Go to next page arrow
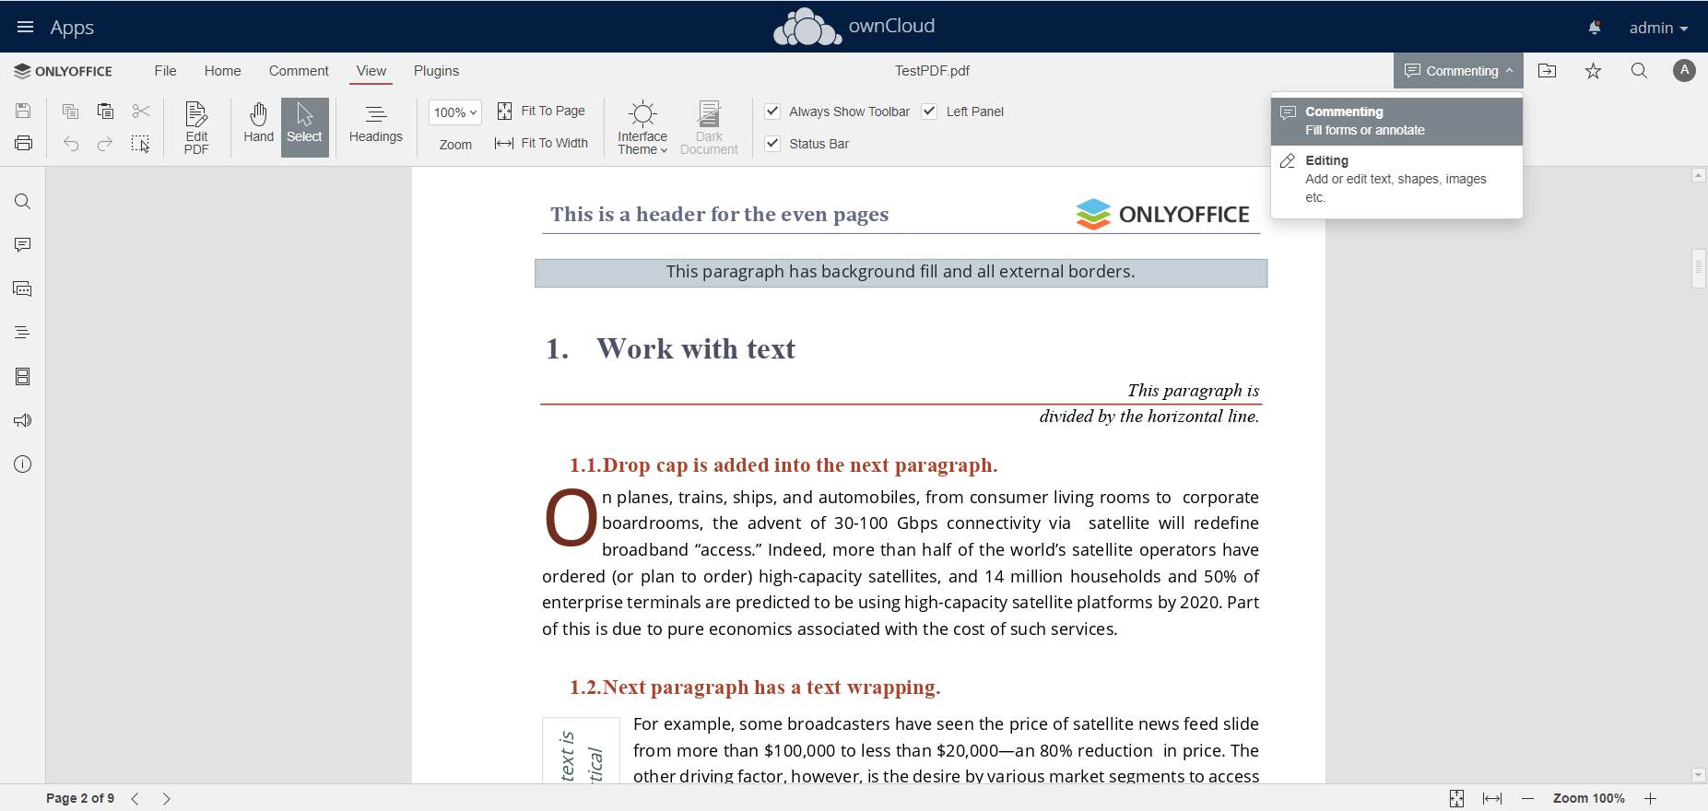This screenshot has width=1708, height=811. pyautogui.click(x=166, y=799)
